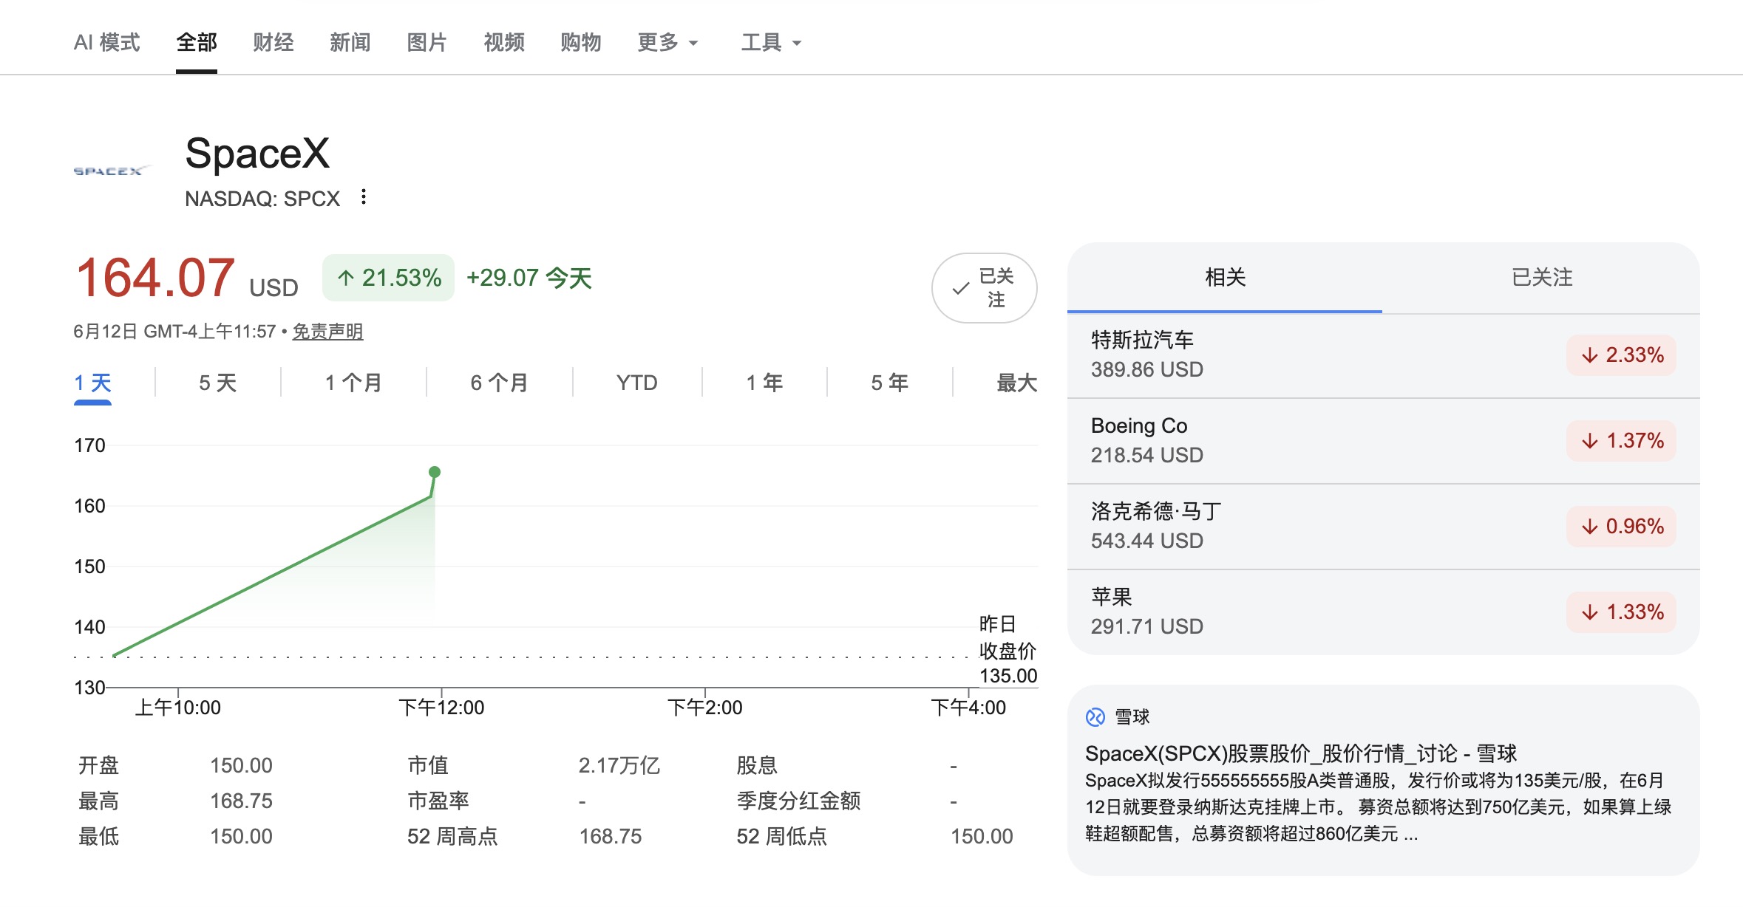Viewport: 1743px width, 907px height.
Task: Open the 财经 search tab
Action: click(x=273, y=43)
